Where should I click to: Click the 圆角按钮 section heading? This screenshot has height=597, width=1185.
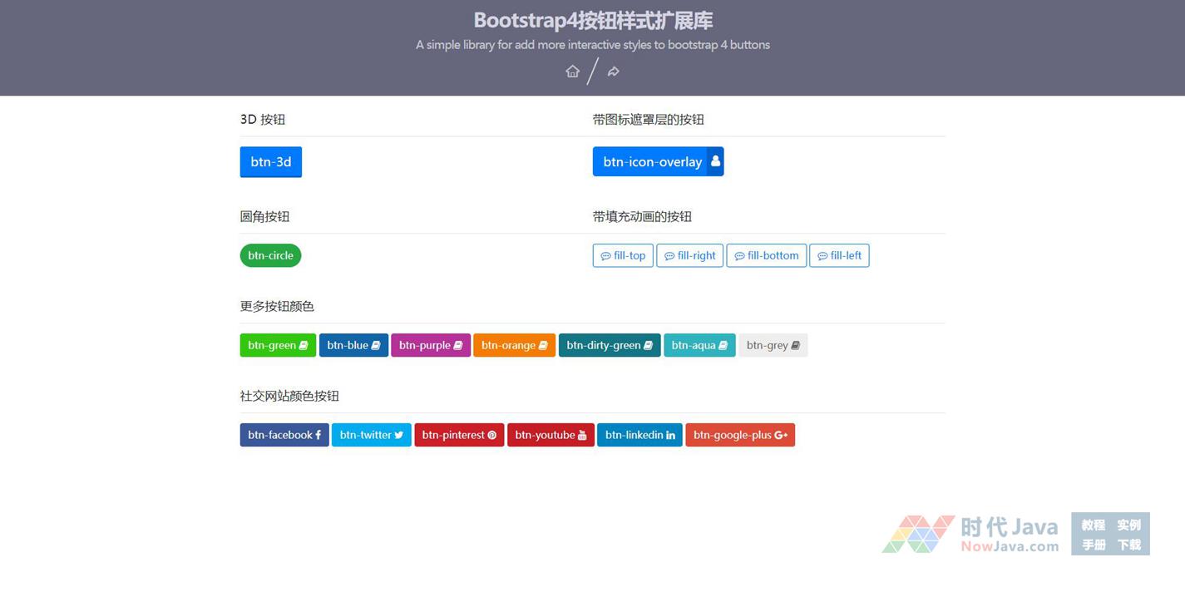(x=264, y=216)
